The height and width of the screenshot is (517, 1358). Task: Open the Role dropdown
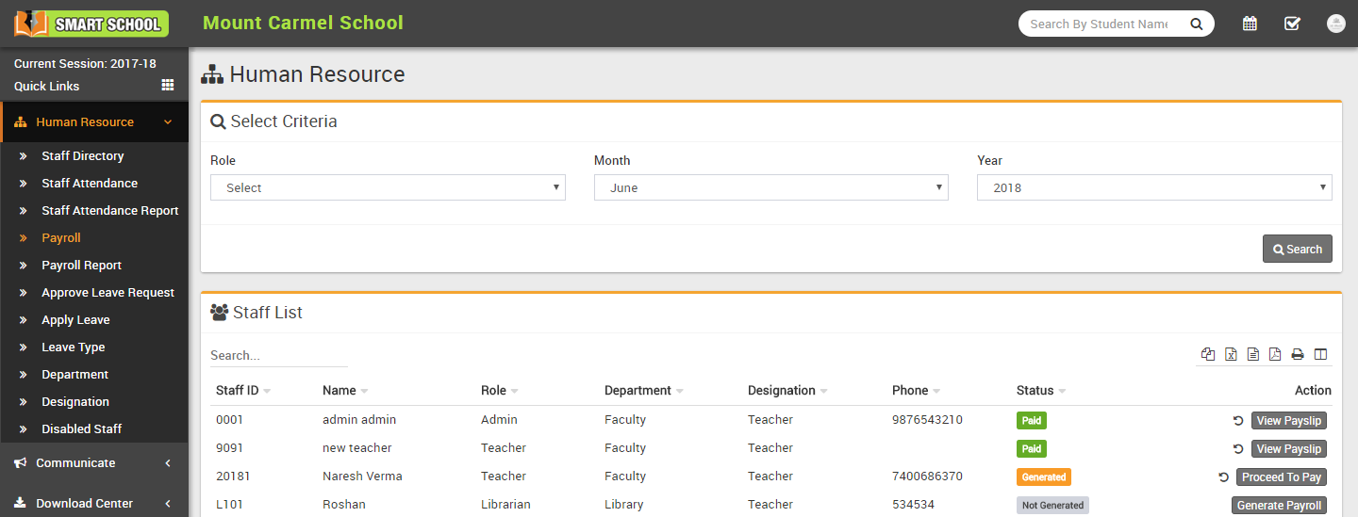(388, 187)
